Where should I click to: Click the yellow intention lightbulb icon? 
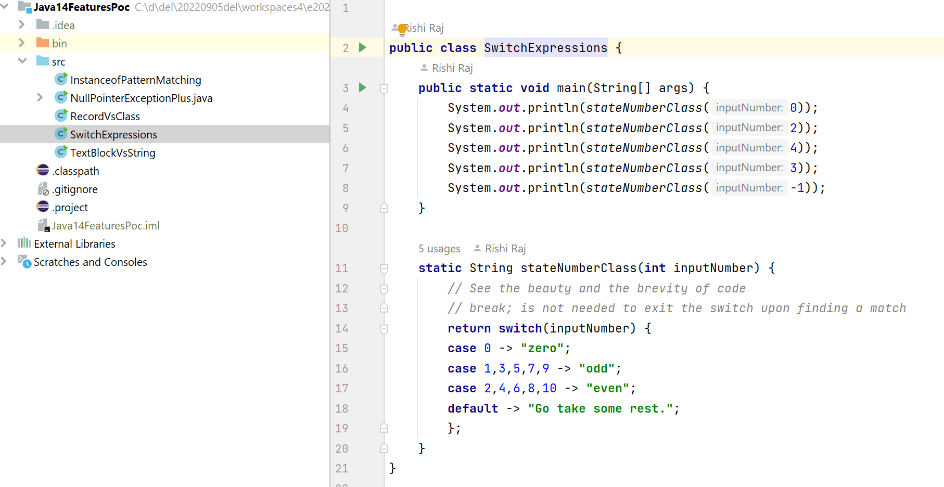click(x=402, y=30)
